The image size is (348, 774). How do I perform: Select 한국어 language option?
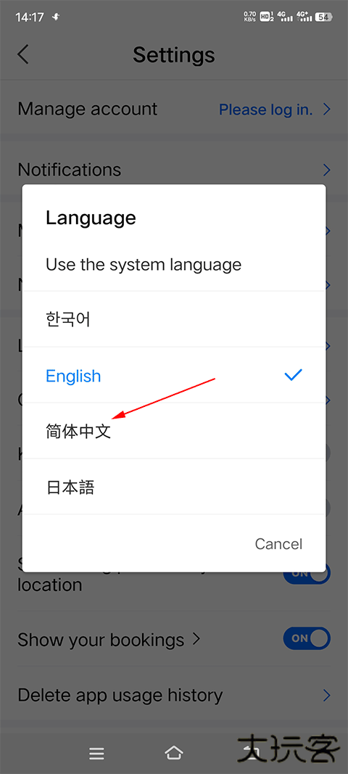[174, 319]
